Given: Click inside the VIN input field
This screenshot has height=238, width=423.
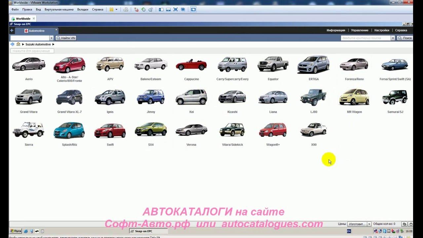Looking at the screenshot, I should point(30,38).
